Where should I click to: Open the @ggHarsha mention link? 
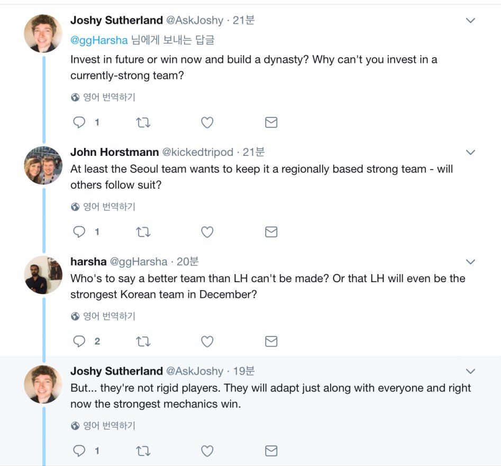pos(99,40)
